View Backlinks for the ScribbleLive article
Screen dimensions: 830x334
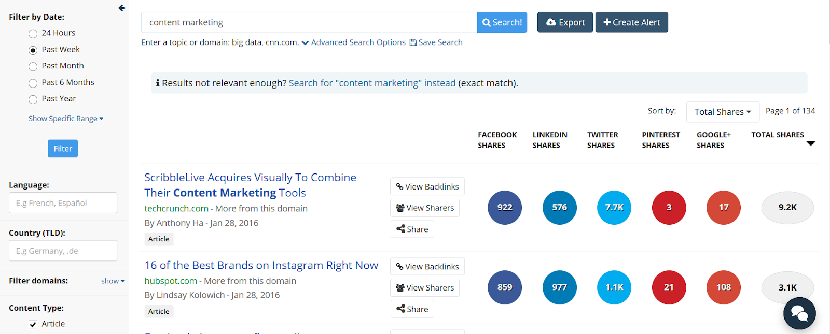[427, 186]
